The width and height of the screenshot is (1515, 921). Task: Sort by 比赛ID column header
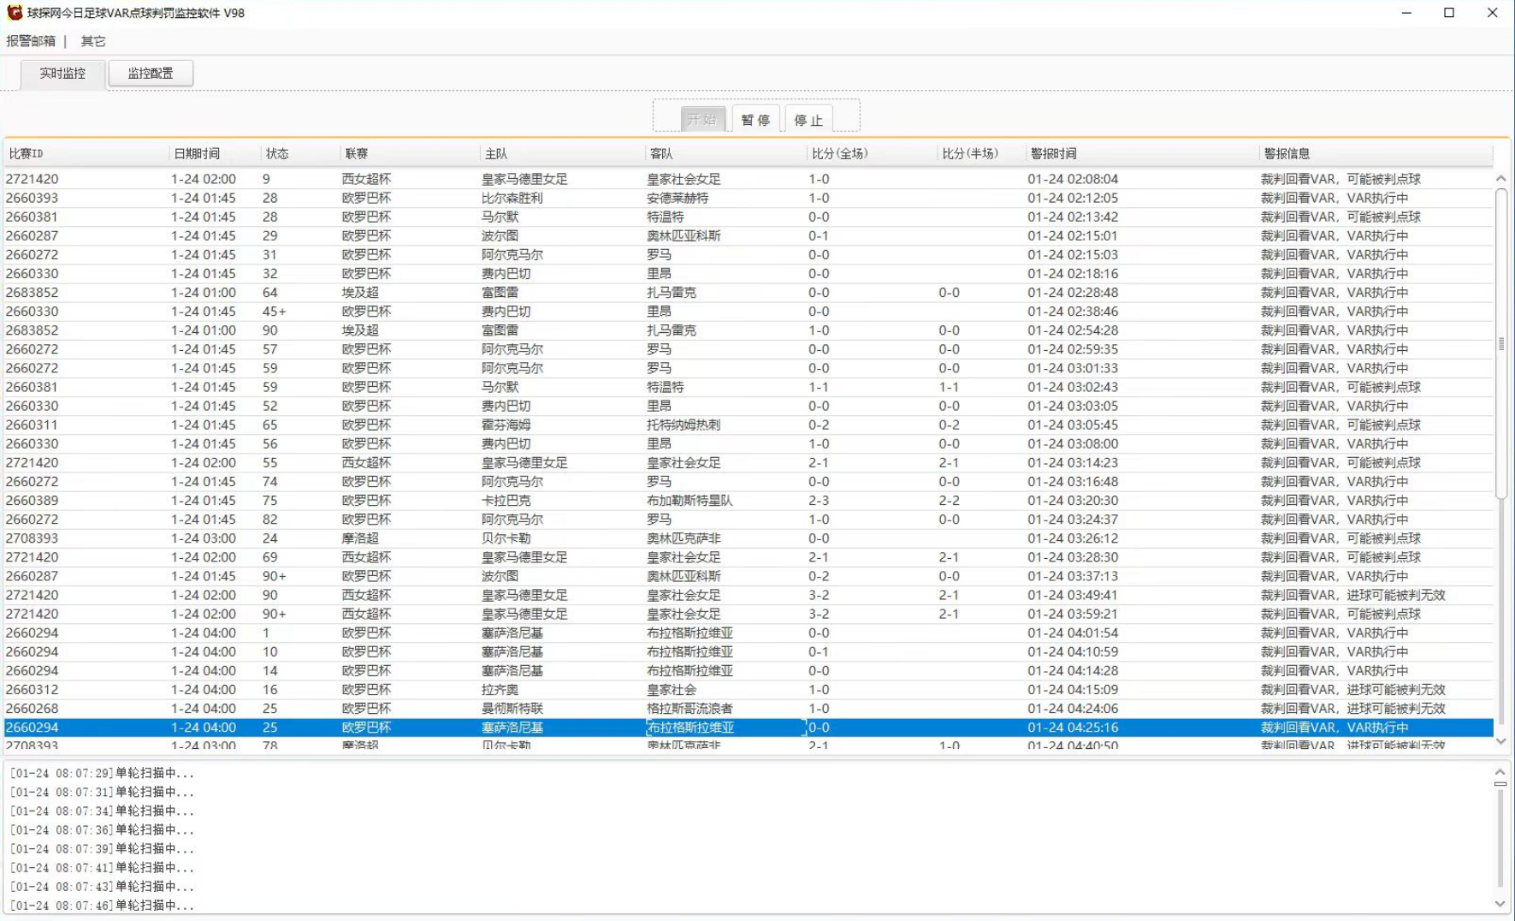pyautogui.click(x=86, y=154)
